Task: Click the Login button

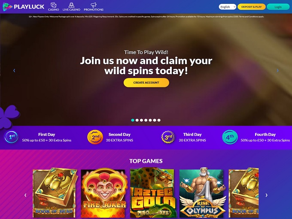Action: click(278, 7)
